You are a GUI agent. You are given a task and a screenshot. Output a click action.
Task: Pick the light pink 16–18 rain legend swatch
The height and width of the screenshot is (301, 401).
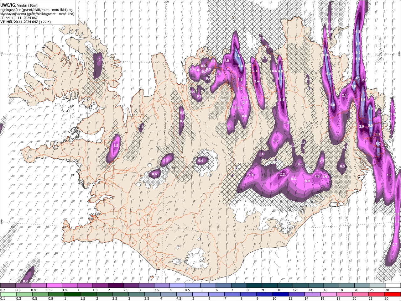(329, 294)
